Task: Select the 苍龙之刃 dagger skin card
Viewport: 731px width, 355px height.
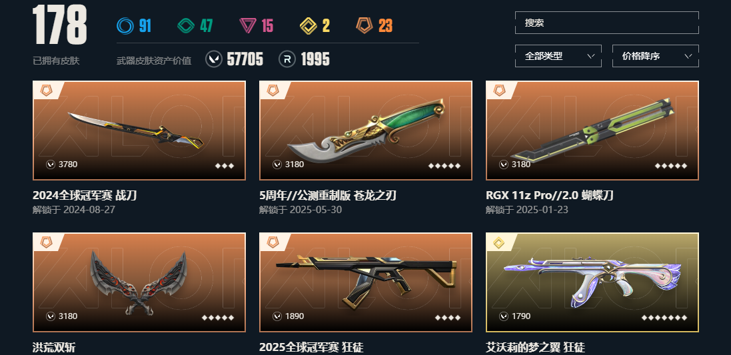Action: (365, 131)
